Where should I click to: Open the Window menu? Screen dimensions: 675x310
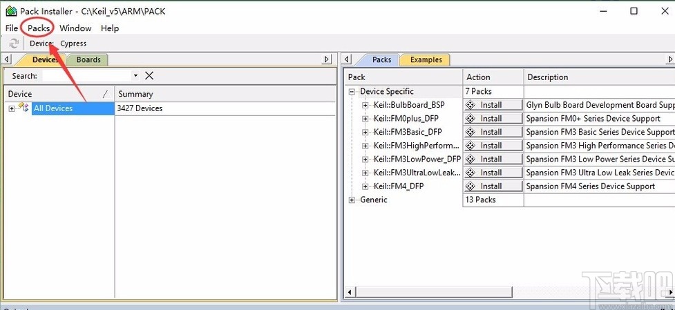[75, 28]
